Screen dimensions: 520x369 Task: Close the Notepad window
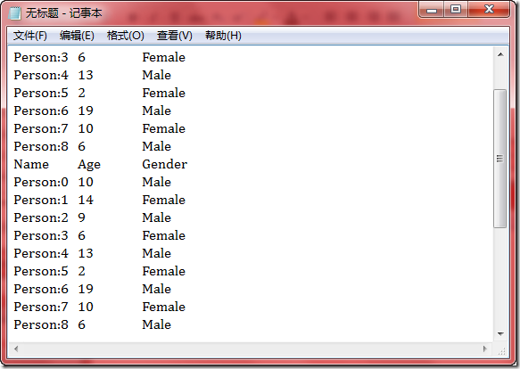click(489, 10)
